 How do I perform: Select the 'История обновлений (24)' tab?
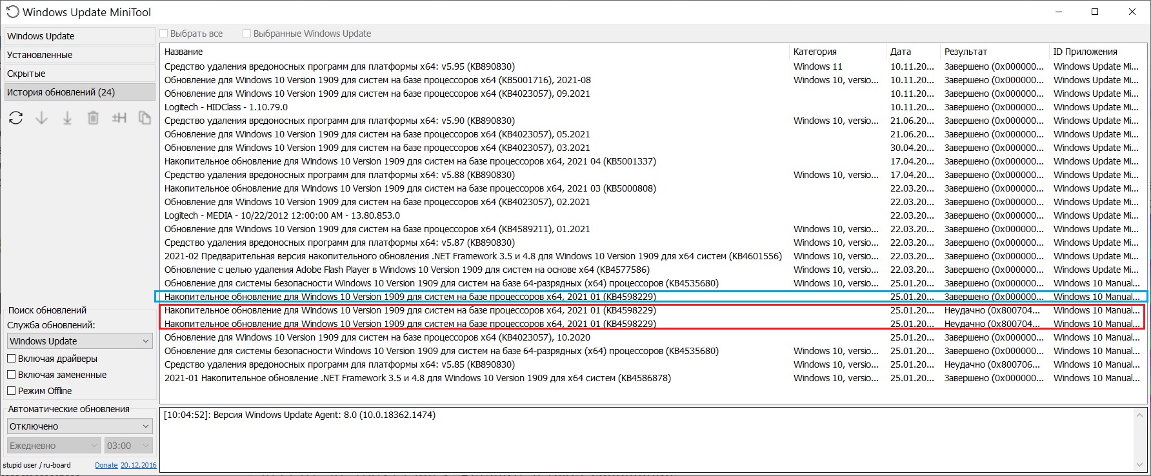(x=80, y=92)
